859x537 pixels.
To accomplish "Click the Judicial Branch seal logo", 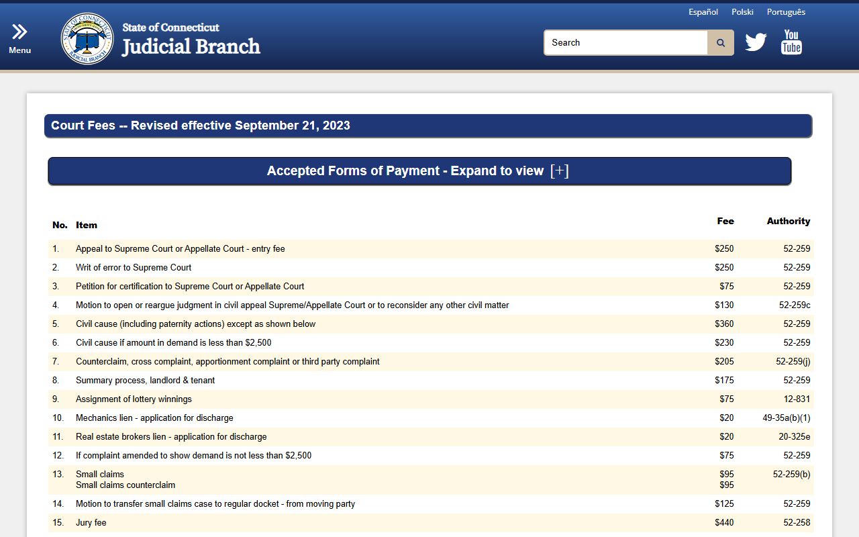I will tap(87, 38).
